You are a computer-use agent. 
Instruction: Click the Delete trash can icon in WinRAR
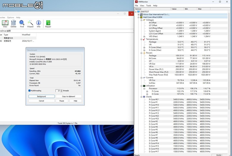pyautogui.click(x=13, y=24)
